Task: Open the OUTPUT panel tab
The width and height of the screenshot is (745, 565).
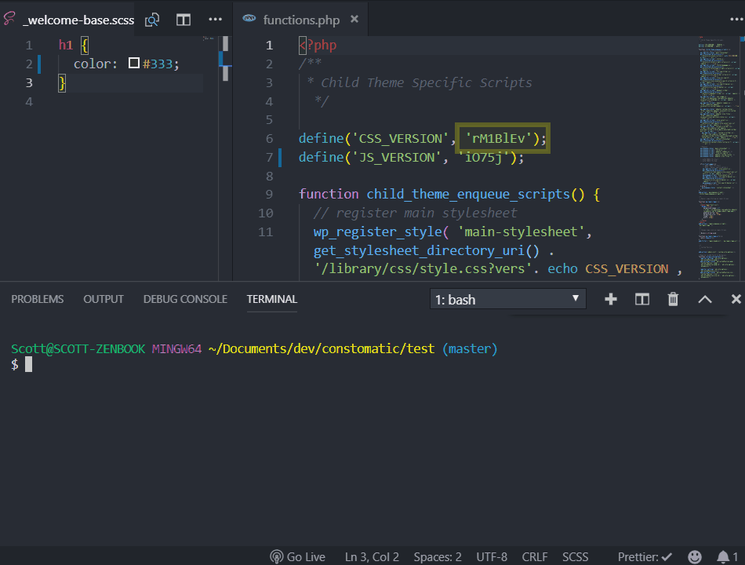Action: tap(104, 299)
